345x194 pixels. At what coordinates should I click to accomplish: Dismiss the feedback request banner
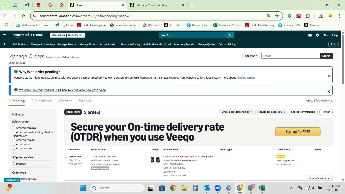(329, 91)
